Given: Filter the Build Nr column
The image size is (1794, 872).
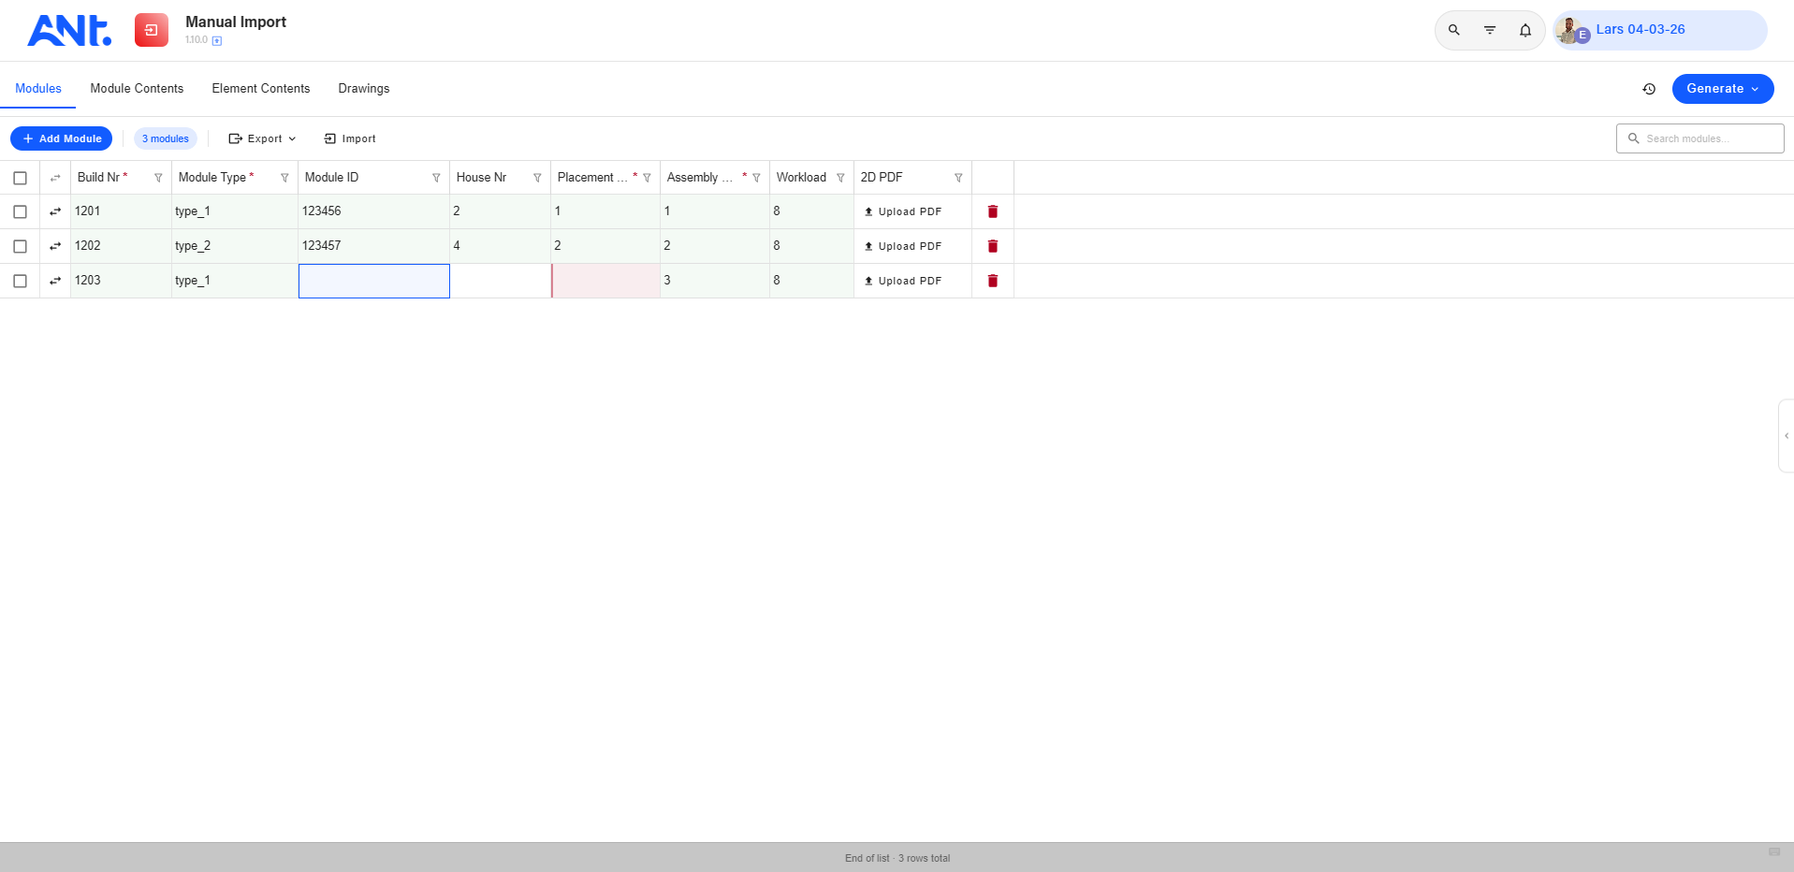Looking at the screenshot, I should pyautogui.click(x=158, y=178).
